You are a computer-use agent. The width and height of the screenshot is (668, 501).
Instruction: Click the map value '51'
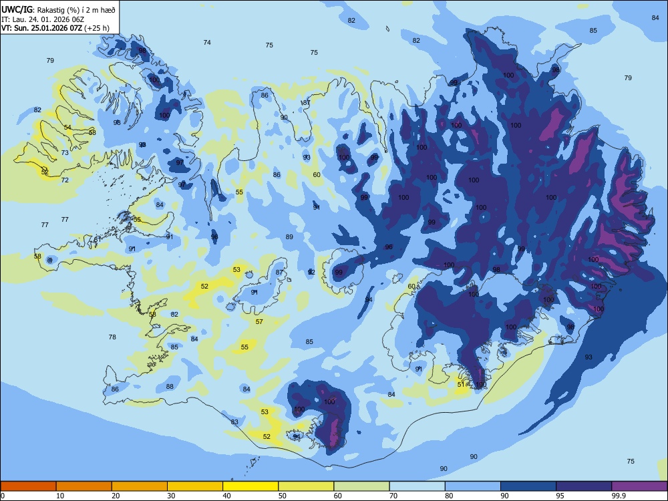(461, 384)
